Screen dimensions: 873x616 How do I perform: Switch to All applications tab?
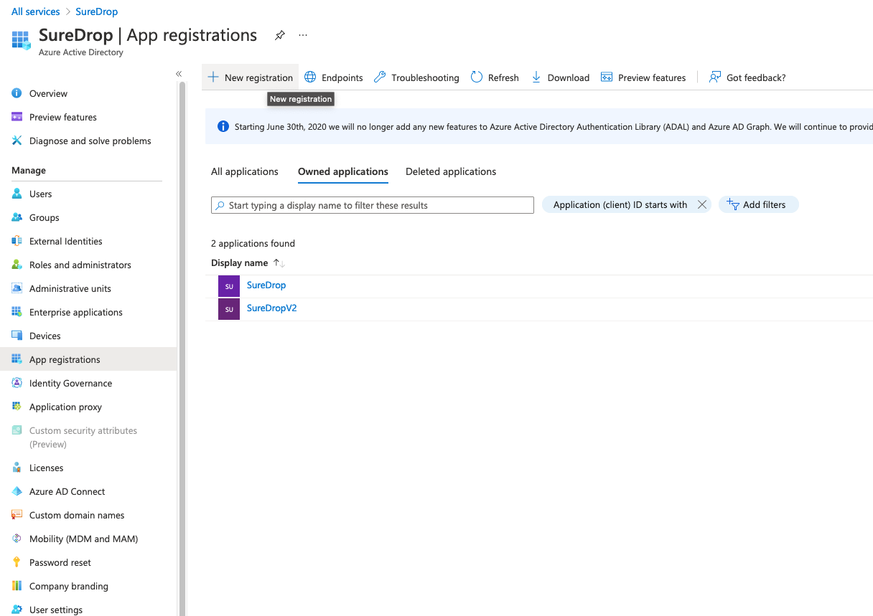(x=244, y=172)
